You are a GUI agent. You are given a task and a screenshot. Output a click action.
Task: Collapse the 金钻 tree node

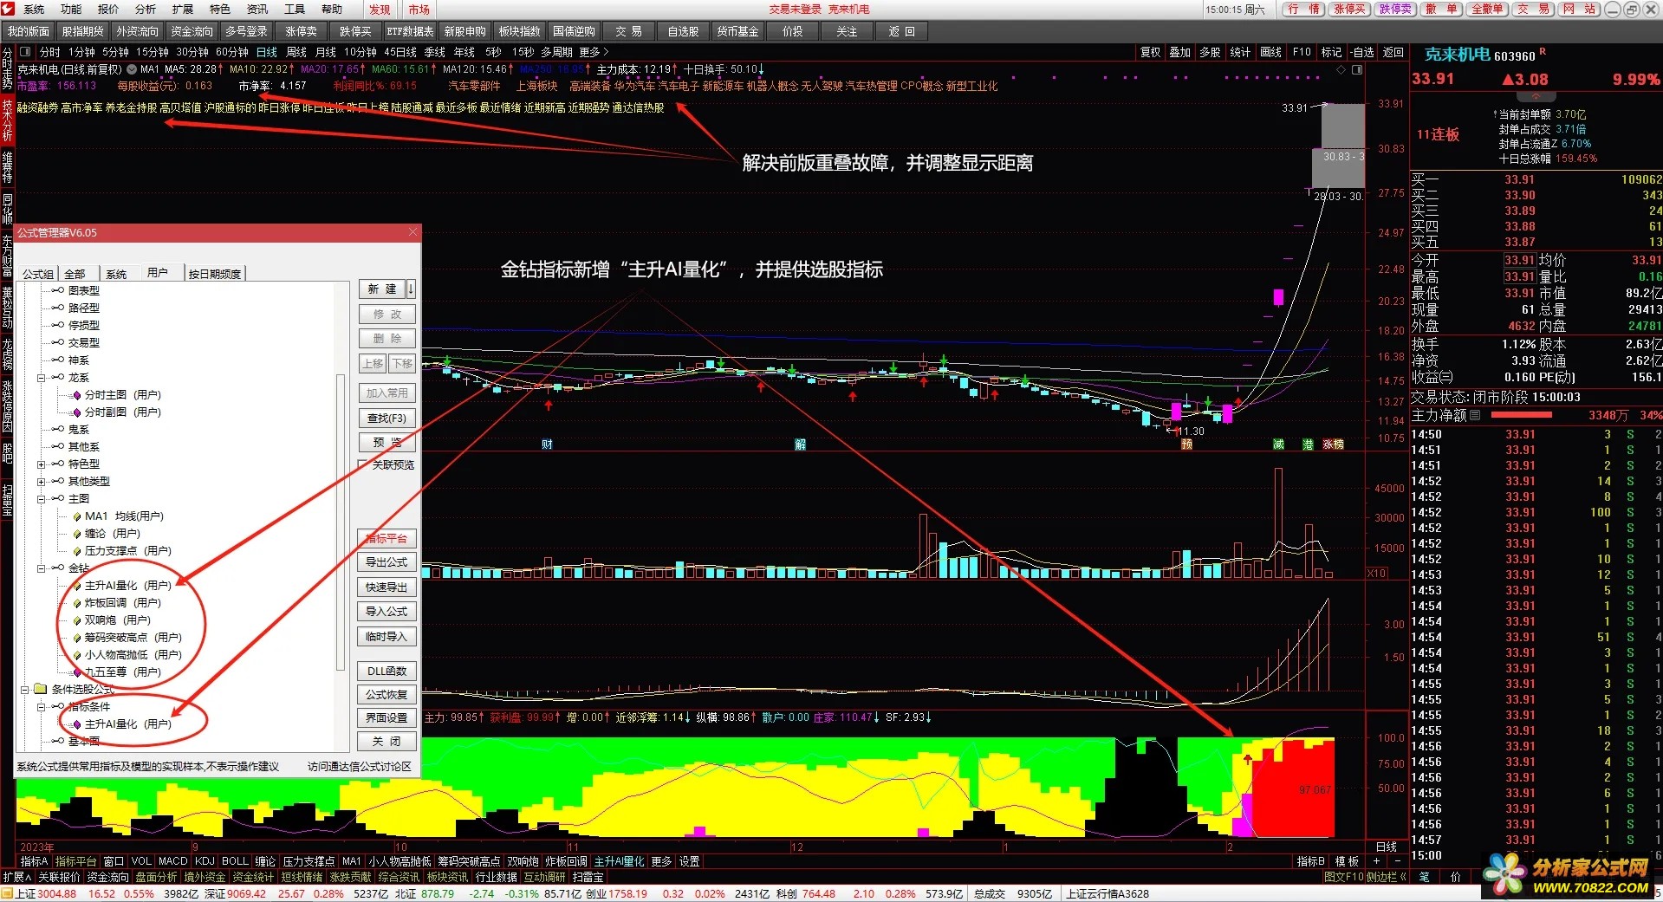point(41,568)
